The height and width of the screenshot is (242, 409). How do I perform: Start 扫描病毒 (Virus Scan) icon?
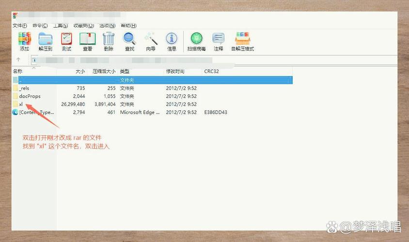coord(196,39)
